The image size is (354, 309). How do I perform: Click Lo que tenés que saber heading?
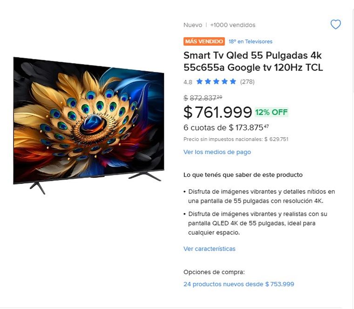[x=243, y=175]
